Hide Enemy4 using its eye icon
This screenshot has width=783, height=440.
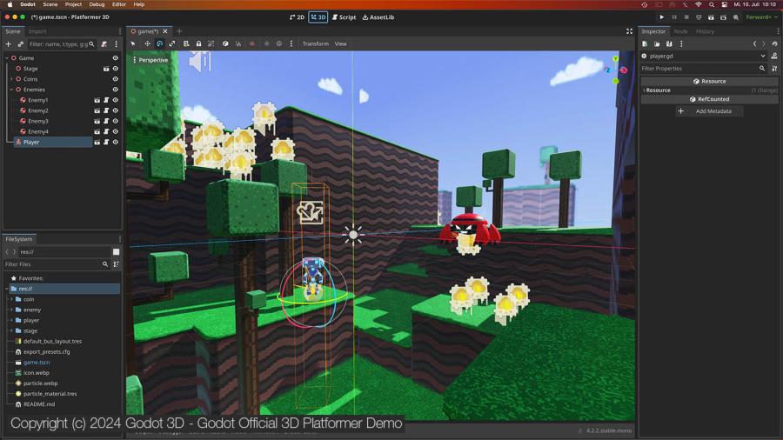[x=116, y=131]
